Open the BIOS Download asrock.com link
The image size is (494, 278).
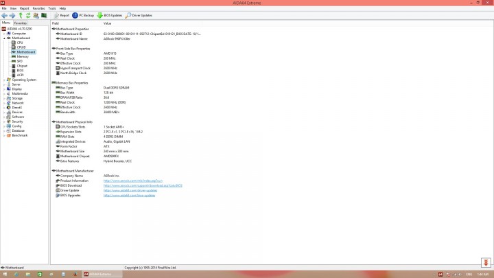tap(143, 185)
